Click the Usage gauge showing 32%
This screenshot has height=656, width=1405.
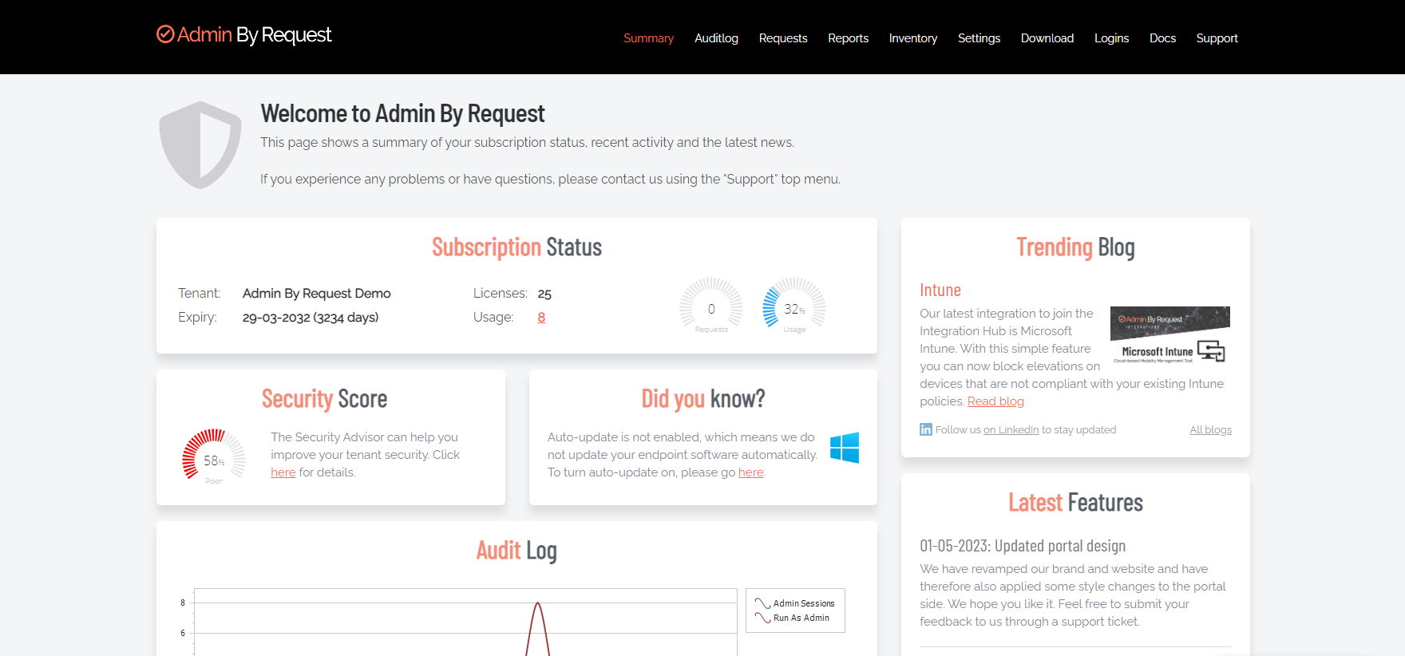794,306
